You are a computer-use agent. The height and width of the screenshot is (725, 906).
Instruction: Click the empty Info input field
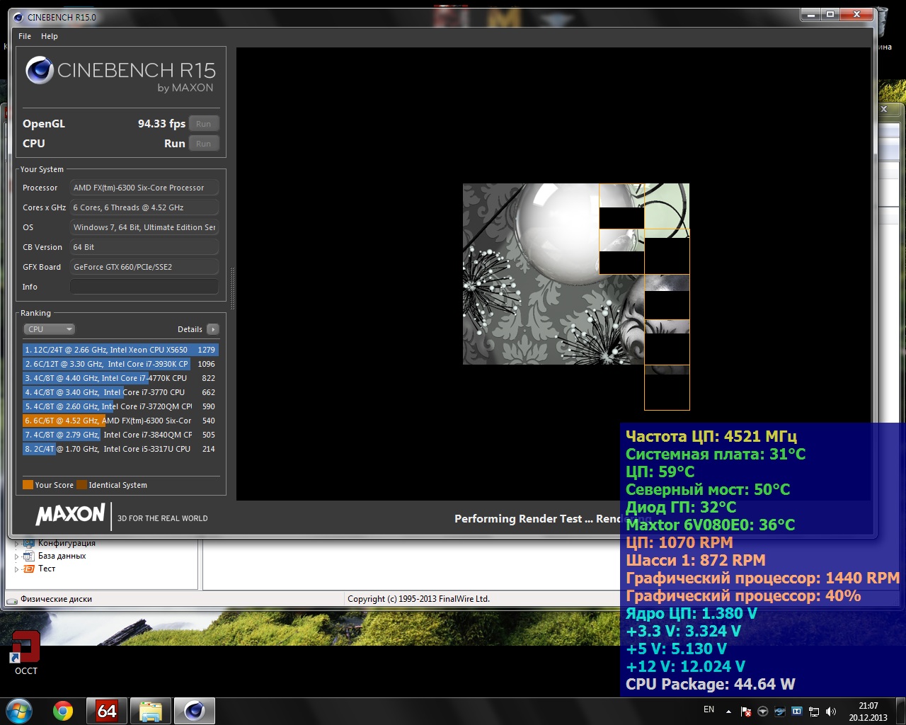coord(144,287)
